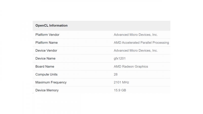Select the Platform Vendor label

tap(47, 35)
